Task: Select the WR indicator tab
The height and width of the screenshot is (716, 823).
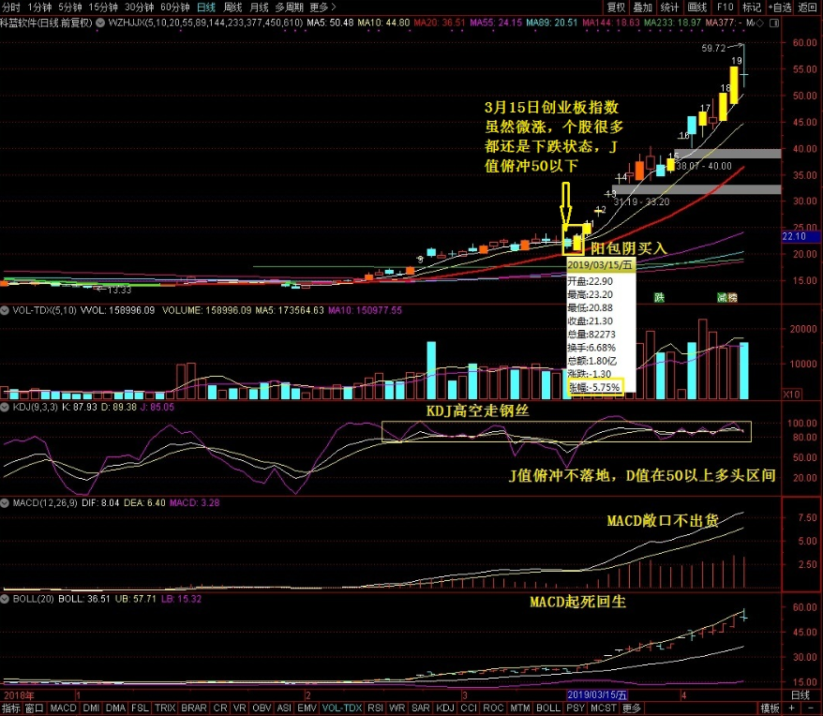Action: [397, 709]
